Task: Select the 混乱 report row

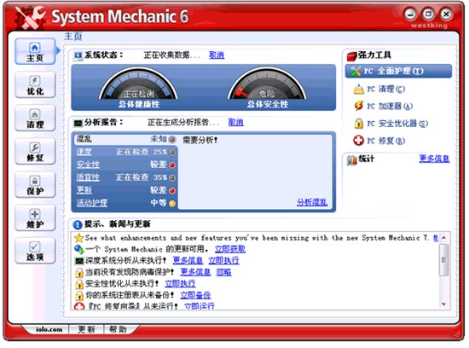Action: pyautogui.click(x=125, y=139)
